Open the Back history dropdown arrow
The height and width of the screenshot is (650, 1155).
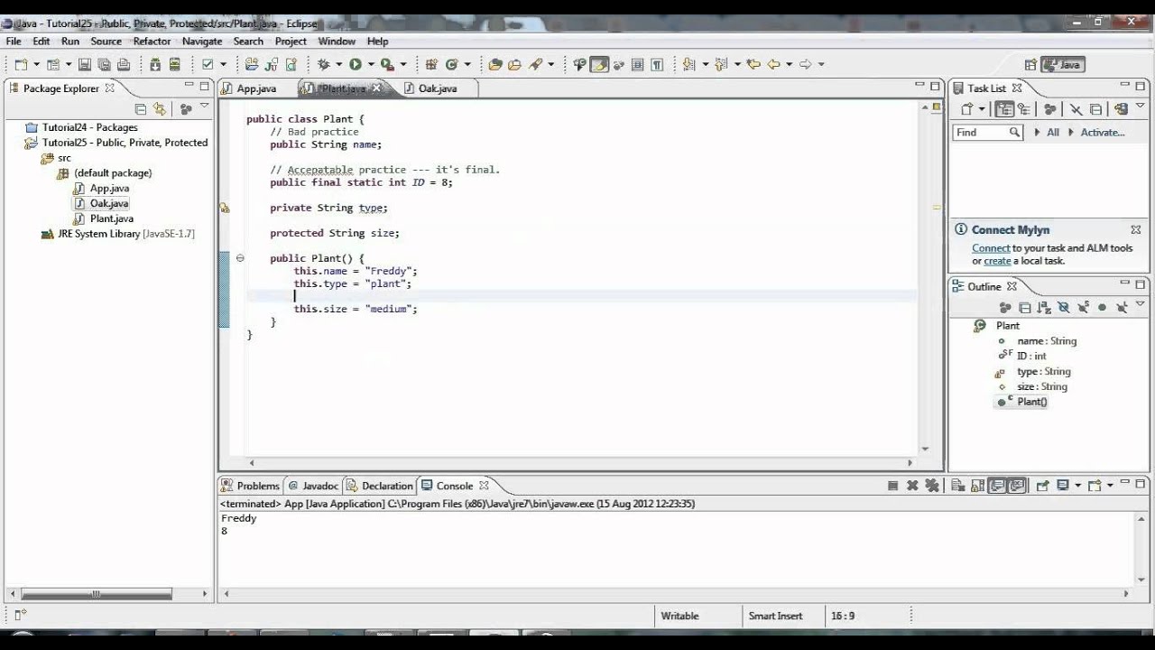[x=789, y=64]
